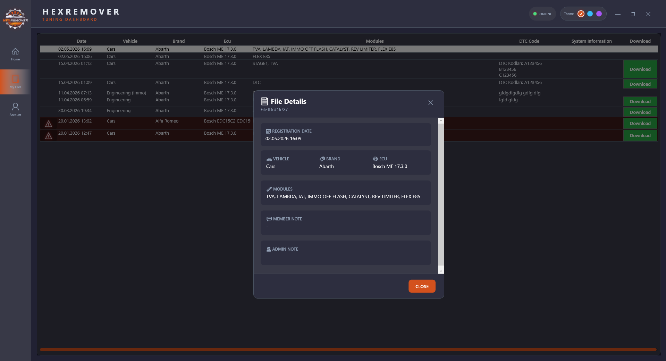Download the STAGE1, TVA file
Image resolution: width=666 pixels, height=361 pixels.
click(x=640, y=69)
